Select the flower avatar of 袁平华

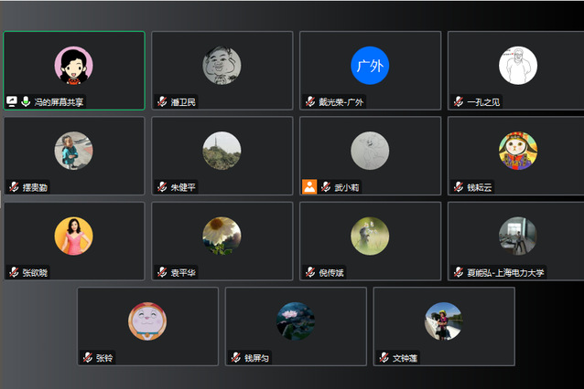(222, 236)
